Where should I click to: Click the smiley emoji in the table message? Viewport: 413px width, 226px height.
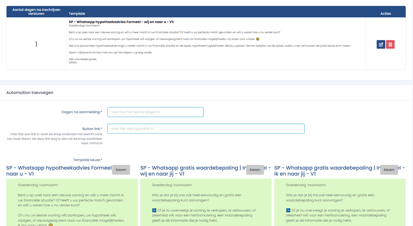[258, 39]
